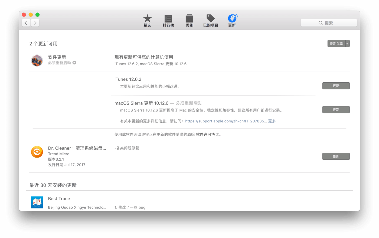Screen dimensions: 379x238
Task: Click the macOS Sierra software update icon
Action: tap(37, 60)
